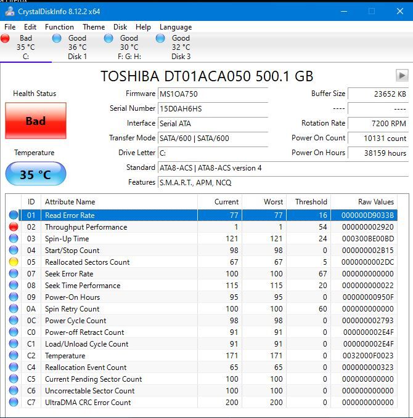This screenshot has width=413, height=418.
Task: Click the Threshold column header
Action: (309, 202)
